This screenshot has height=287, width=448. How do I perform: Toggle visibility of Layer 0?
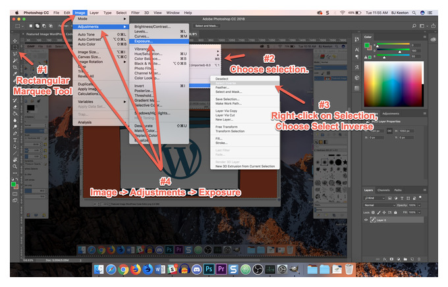tap(366, 220)
